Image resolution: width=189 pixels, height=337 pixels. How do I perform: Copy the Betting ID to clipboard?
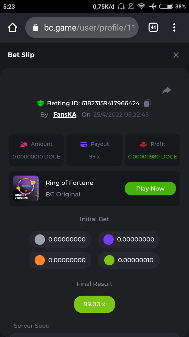click(x=147, y=103)
